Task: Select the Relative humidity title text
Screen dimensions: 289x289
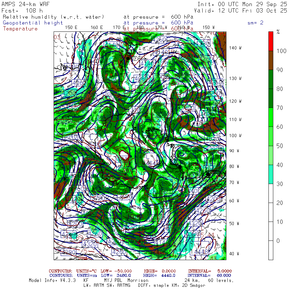Action: click(53, 17)
